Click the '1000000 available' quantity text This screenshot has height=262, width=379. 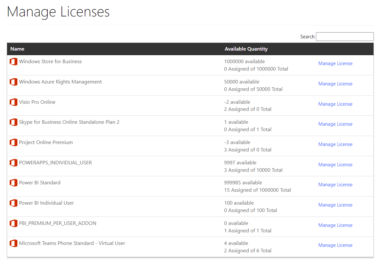[x=244, y=62]
